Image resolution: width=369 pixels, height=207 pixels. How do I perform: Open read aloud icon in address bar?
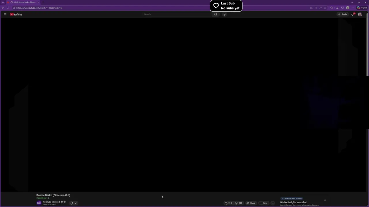[x=320, y=8]
